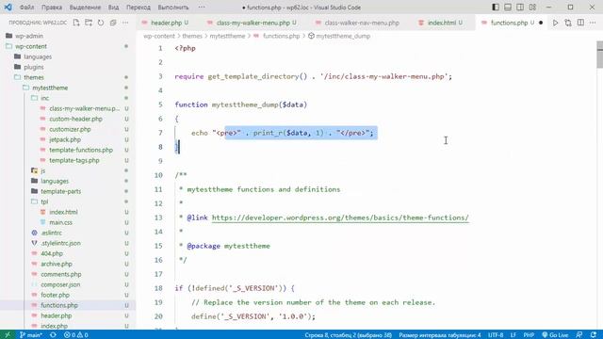603x339 pixels.
Task: Show hidden menu items ellipsis
Action: 202,8
